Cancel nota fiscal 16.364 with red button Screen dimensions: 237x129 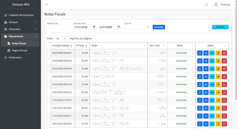point(224,85)
